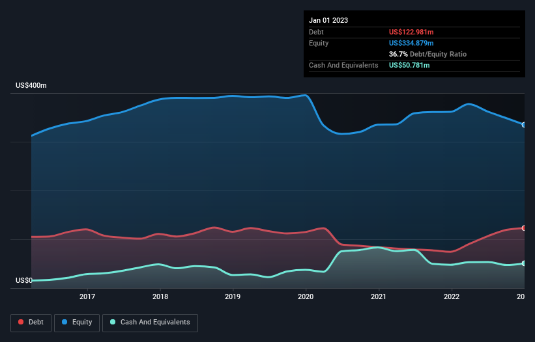535x342 pixels.
Task: Click the Jan 01 2023 tooltip date
Action: (x=328, y=20)
